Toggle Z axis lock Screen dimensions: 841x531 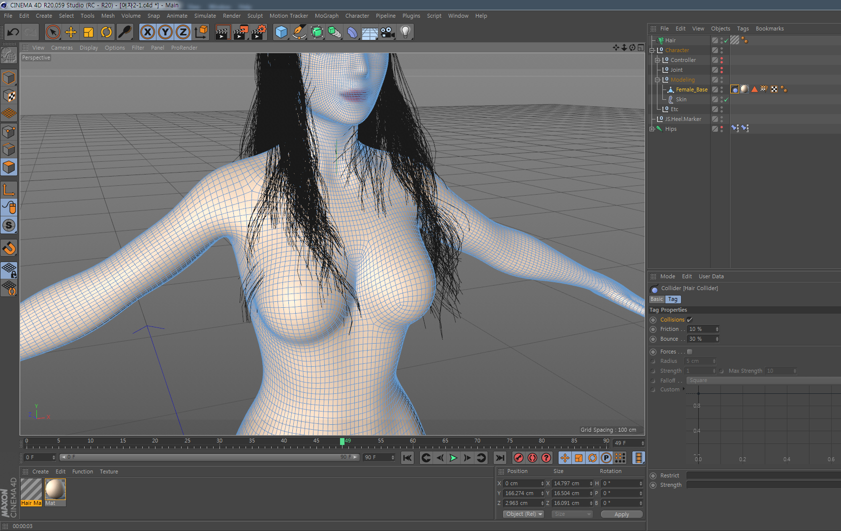(x=183, y=32)
